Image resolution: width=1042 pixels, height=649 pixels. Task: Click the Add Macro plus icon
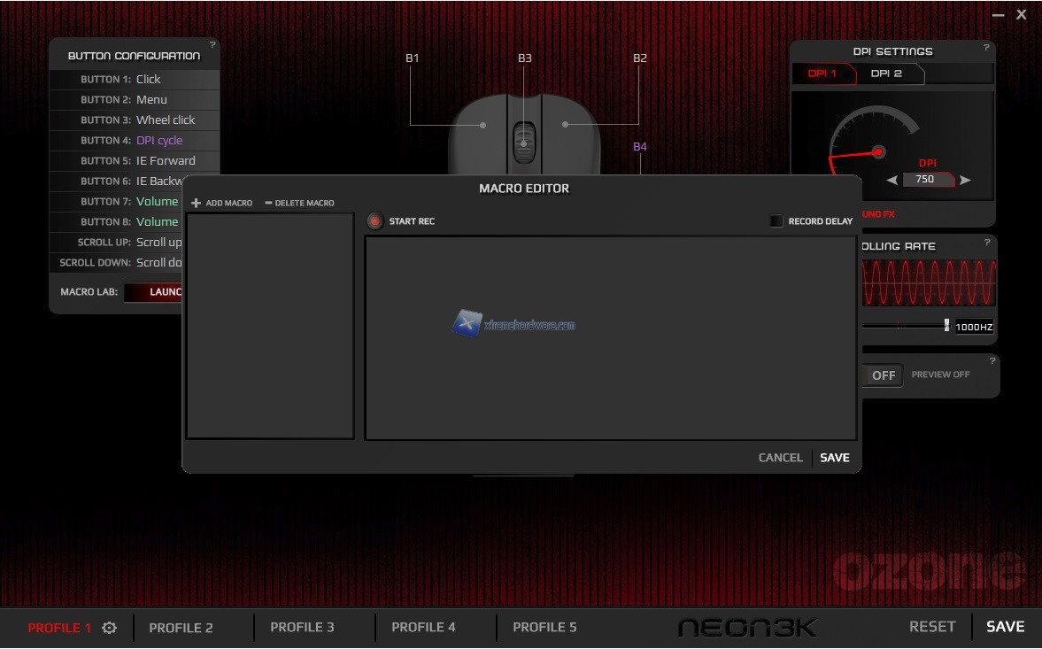pos(197,203)
